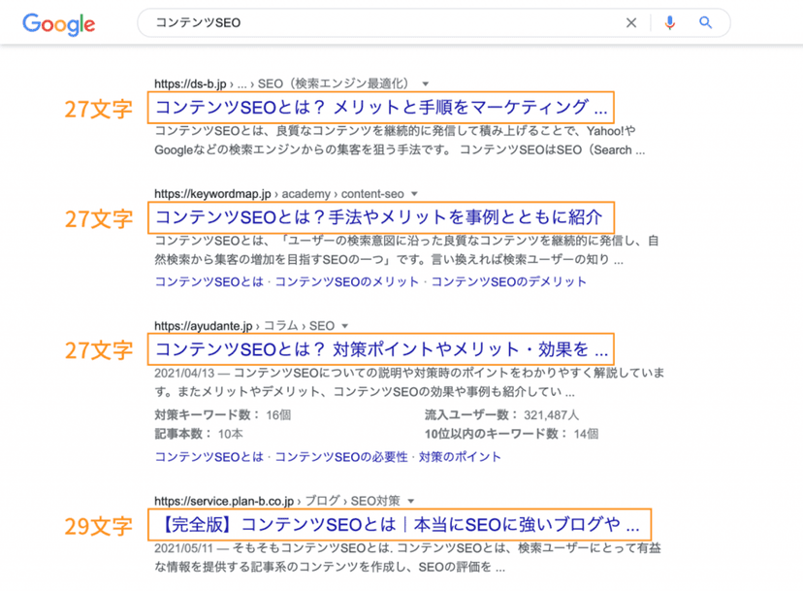Open dropdown arrow next to ayudante.jp URL
Screen dimensions: 803x591
tap(344, 326)
